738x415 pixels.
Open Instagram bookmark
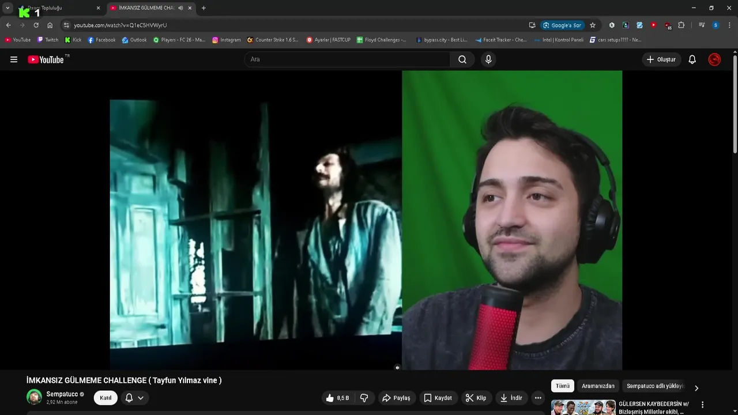(227, 40)
